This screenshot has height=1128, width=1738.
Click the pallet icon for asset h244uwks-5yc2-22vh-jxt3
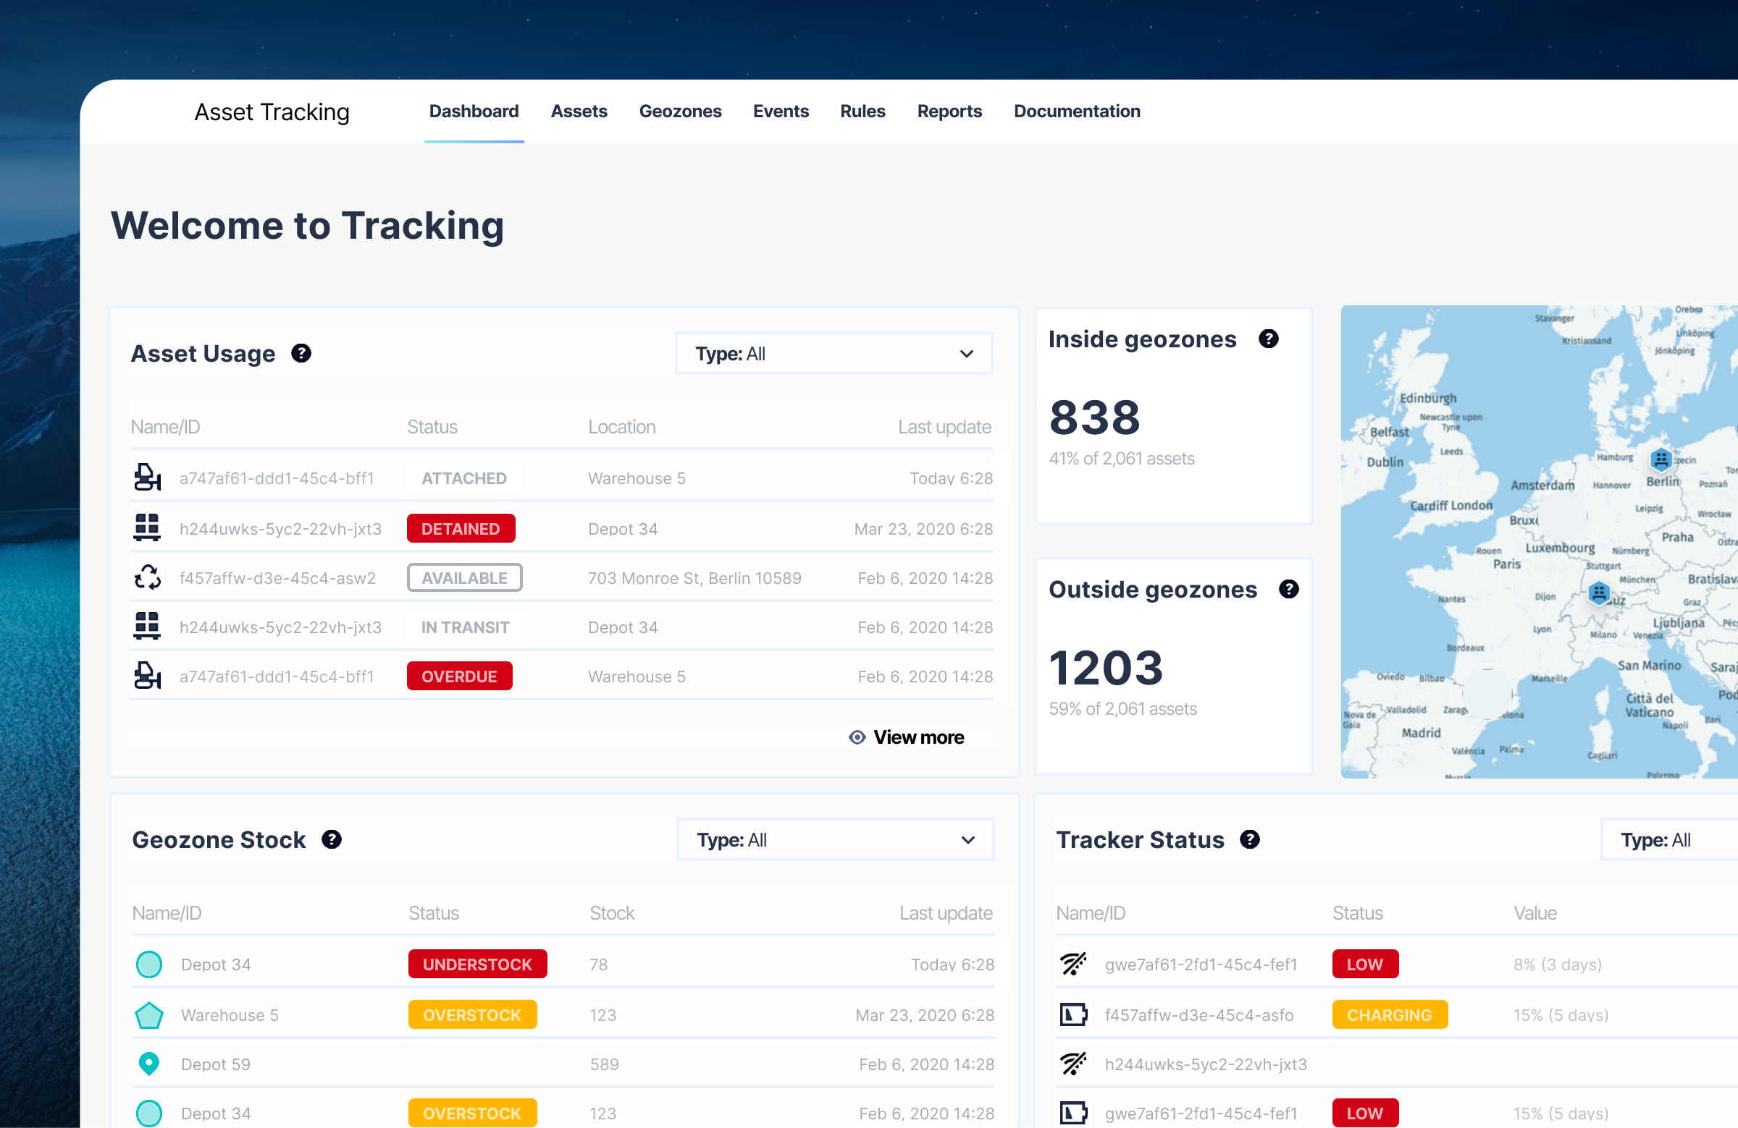click(x=148, y=527)
